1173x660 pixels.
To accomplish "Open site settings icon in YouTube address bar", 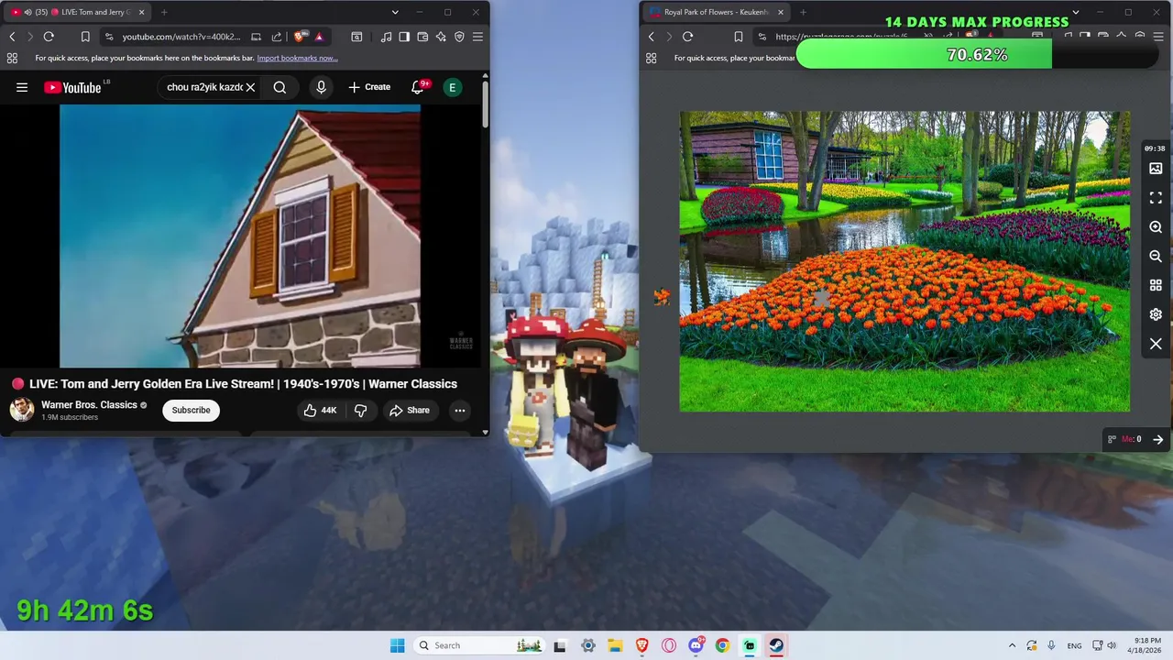I will (109, 37).
